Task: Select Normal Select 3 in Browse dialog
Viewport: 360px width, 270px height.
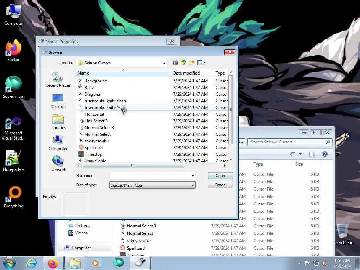Action: tap(153, 127)
